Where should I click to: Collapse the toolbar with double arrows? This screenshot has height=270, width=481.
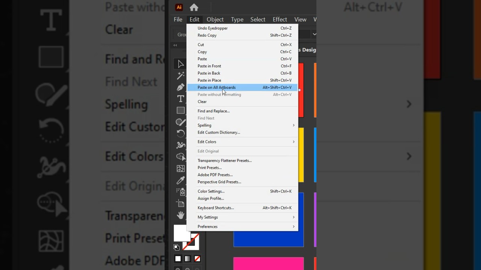pos(175,45)
